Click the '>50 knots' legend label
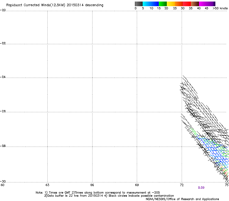 click(220, 8)
